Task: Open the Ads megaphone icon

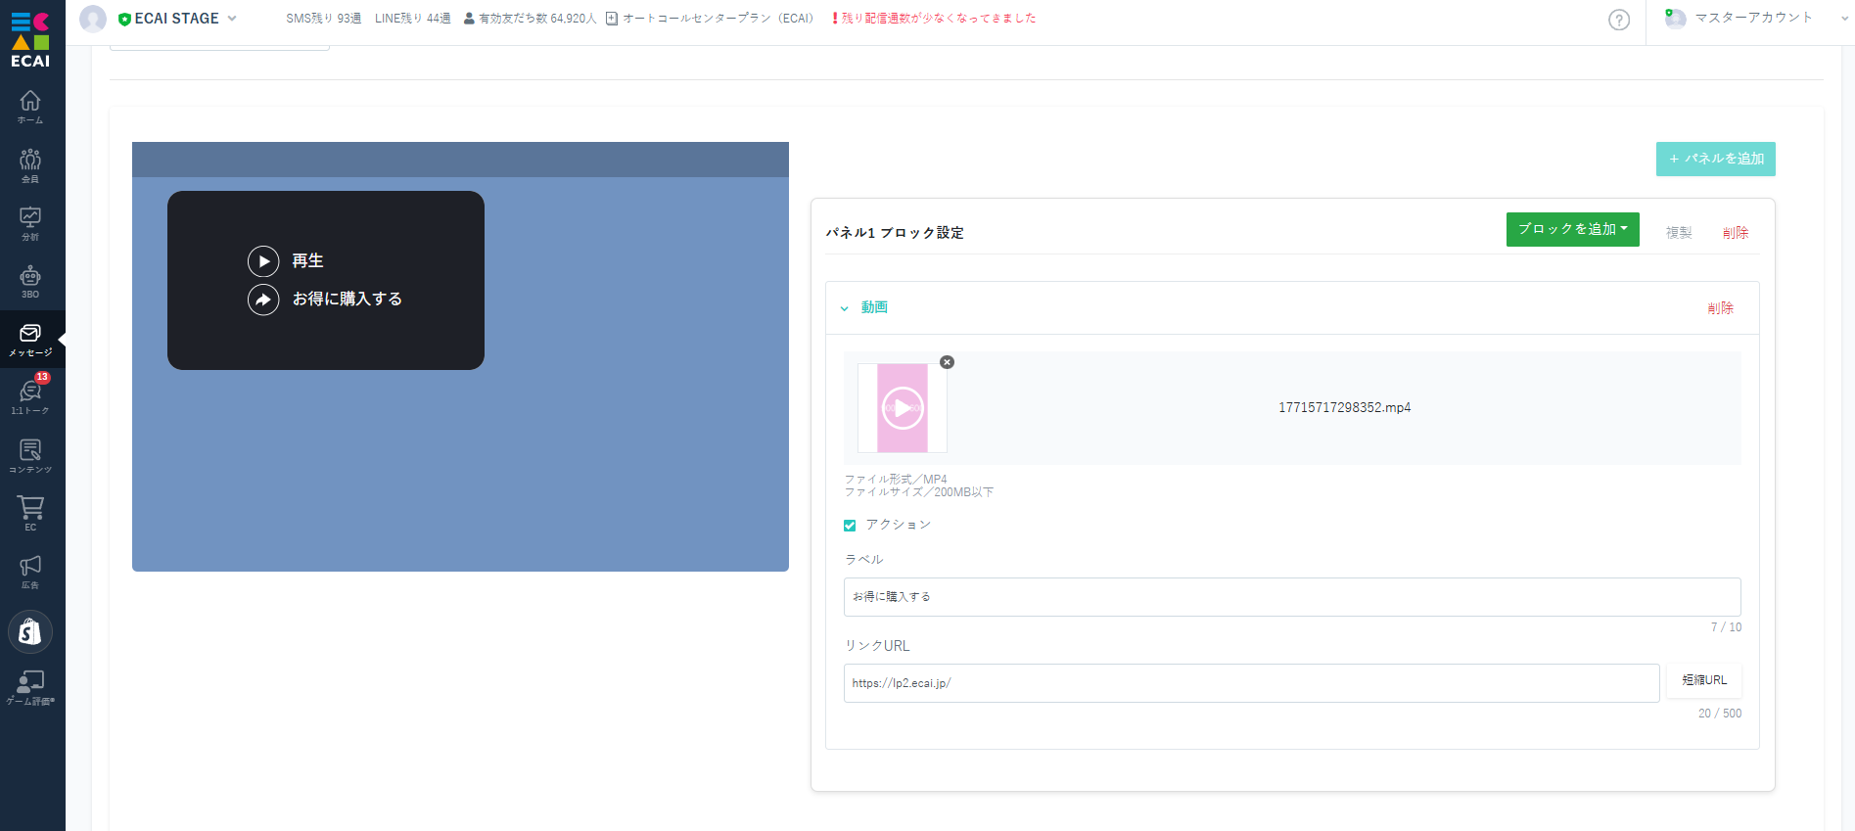Action: click(30, 571)
